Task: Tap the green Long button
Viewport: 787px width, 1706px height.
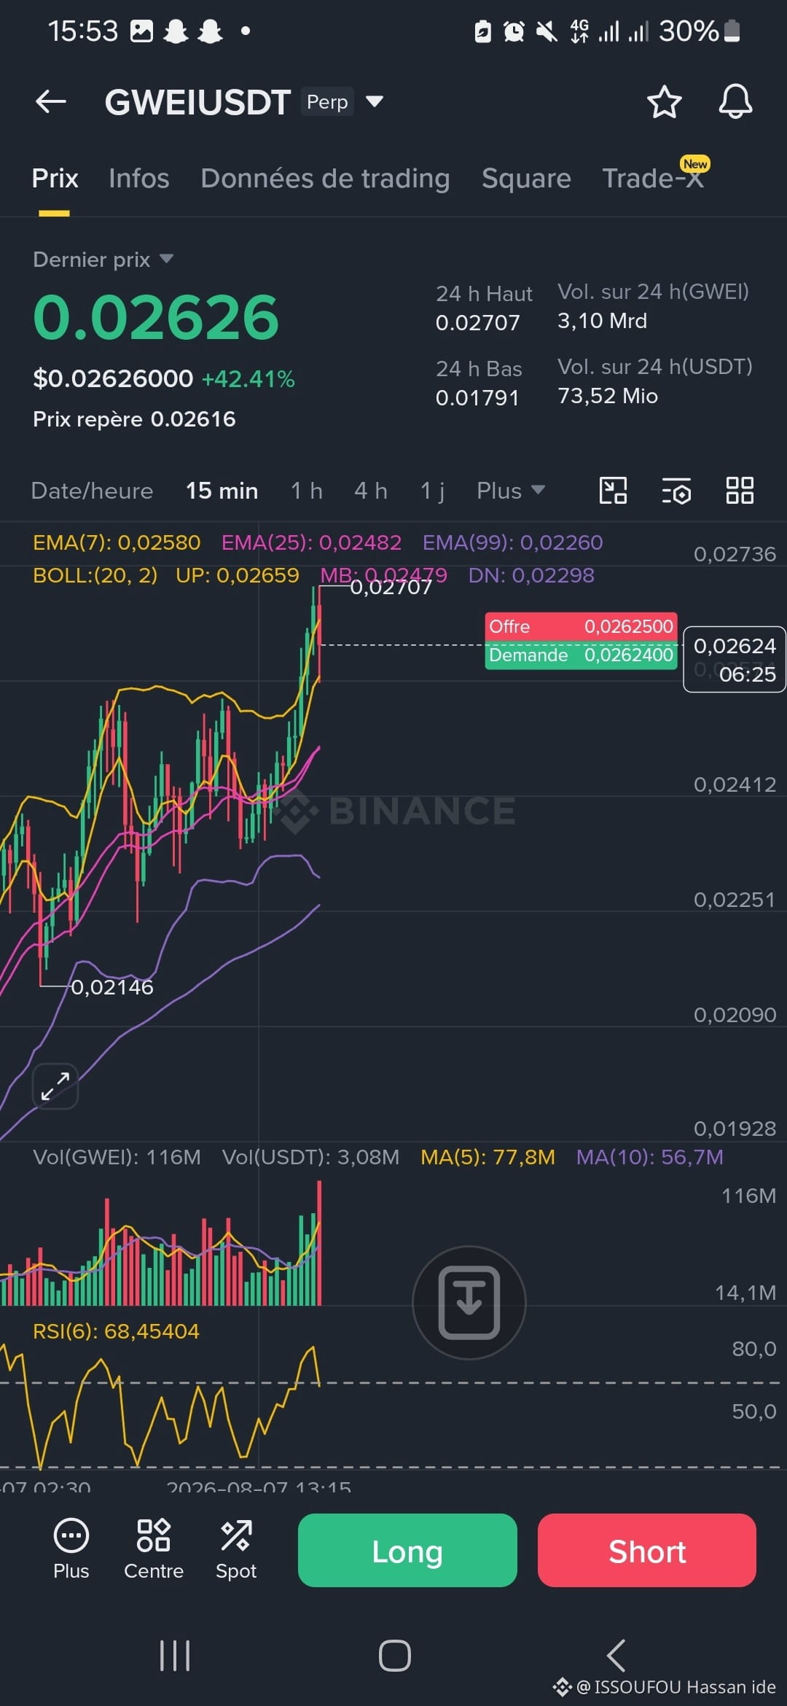Action: (407, 1550)
